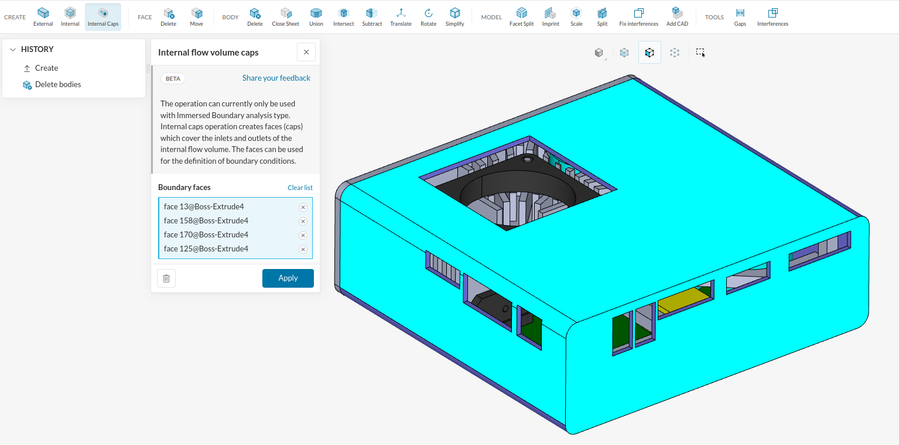This screenshot has height=445, width=899.
Task: Remove face 158@Boss-Extrude4 from list
Action: pos(303,221)
